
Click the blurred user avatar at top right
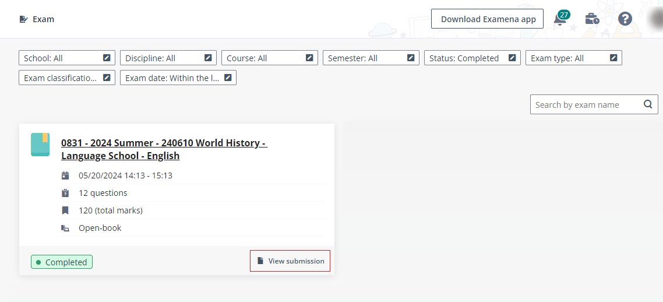(655, 19)
